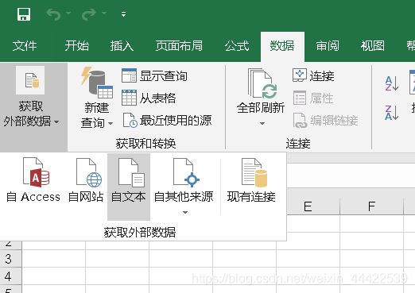
Task: Click the 自 Access database icon
Action: [36, 172]
